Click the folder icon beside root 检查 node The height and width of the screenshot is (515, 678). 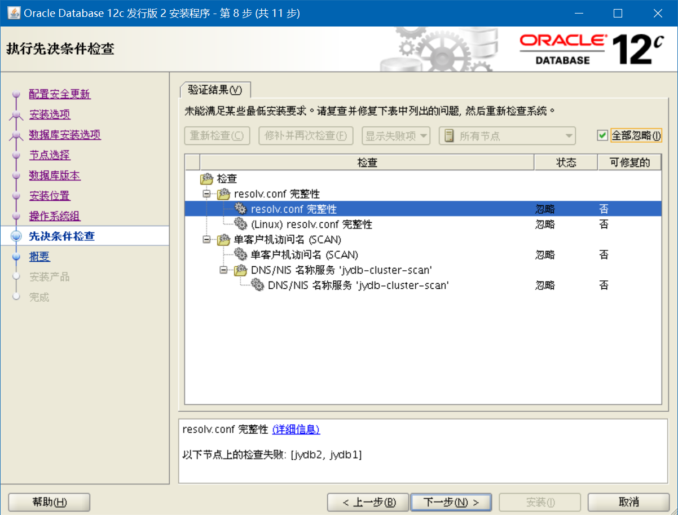[x=206, y=179]
